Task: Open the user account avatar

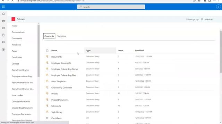Action: [x=219, y=7]
